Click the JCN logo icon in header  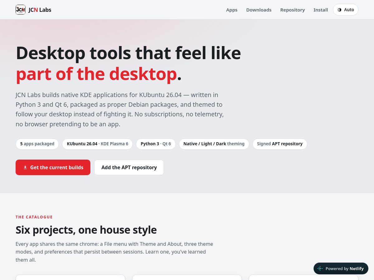(x=21, y=10)
